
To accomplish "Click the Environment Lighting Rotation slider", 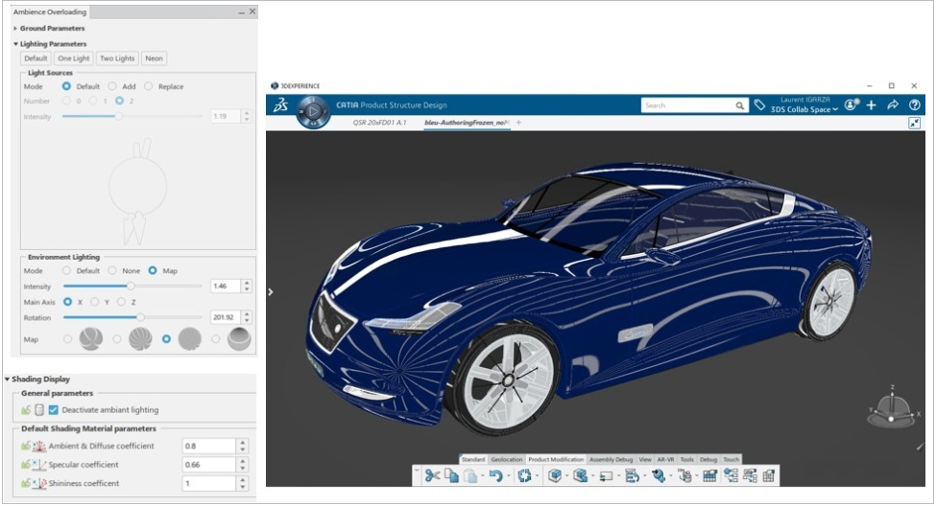I will point(141,316).
